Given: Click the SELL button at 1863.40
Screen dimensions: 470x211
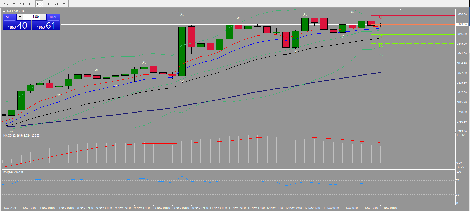Looking at the screenshot, I should pyautogui.click(x=17, y=22).
